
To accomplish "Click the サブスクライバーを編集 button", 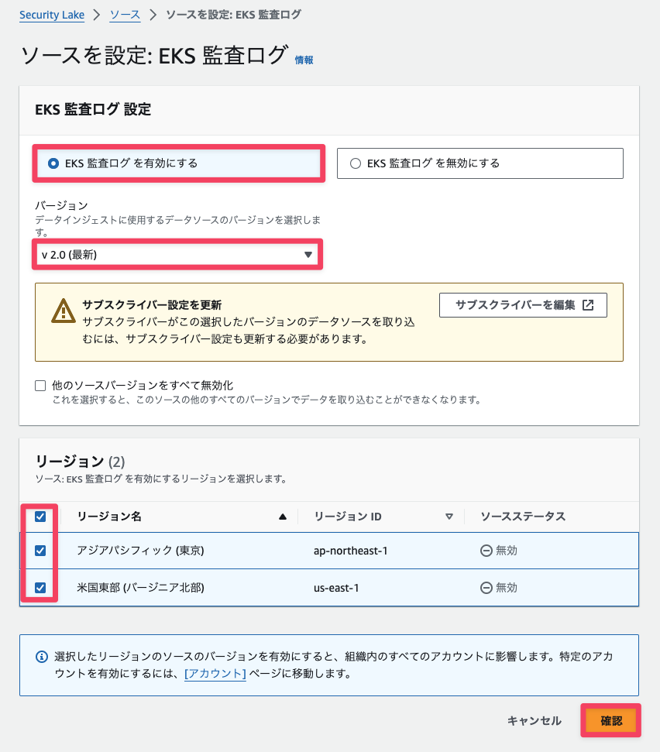I will [523, 304].
